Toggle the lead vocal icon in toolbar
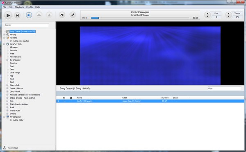246x152 pixels. (x=49, y=15)
